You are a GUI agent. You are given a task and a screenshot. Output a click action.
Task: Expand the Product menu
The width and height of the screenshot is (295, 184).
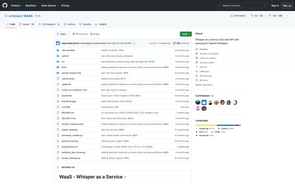16,6
